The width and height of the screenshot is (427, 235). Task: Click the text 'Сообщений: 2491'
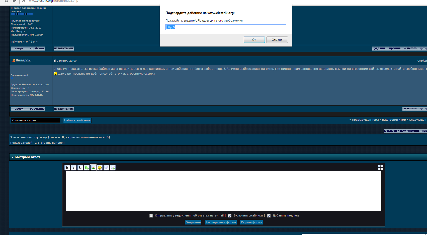click(22, 24)
